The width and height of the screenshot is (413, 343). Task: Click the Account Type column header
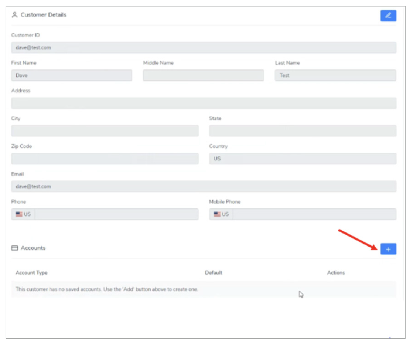(x=31, y=273)
